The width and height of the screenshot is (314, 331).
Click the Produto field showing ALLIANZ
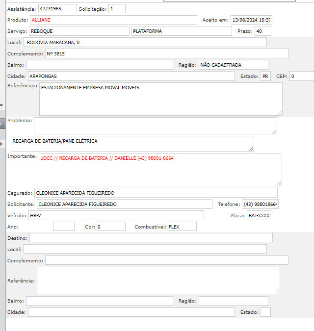pyautogui.click(x=114, y=20)
